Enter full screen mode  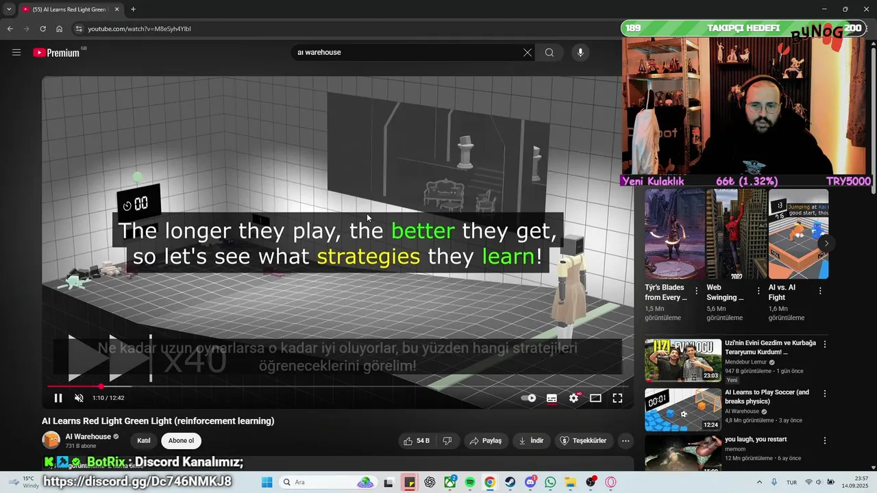(617, 398)
